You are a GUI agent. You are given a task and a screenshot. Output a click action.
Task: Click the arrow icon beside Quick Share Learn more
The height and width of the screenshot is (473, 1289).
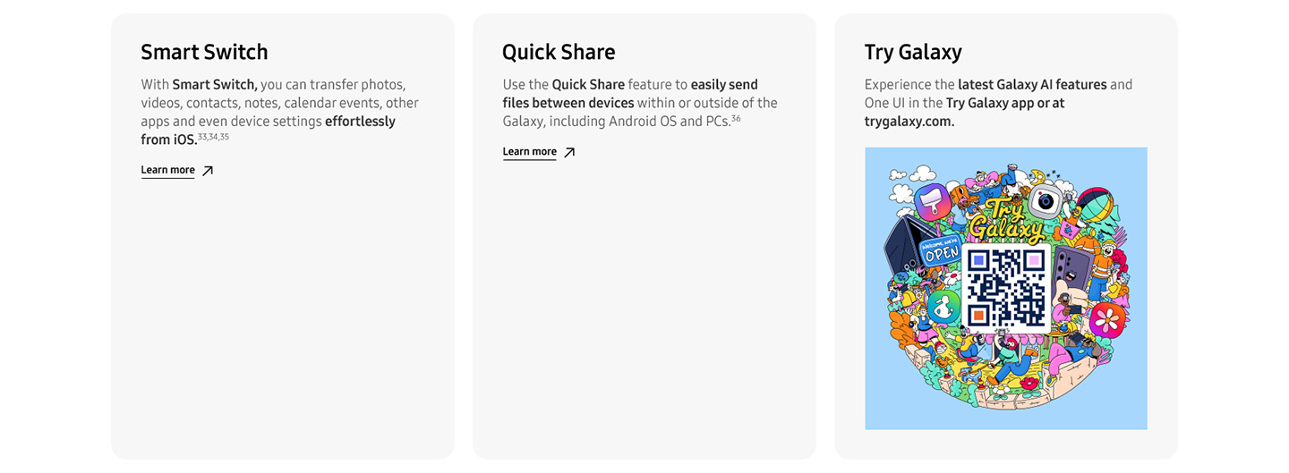point(569,152)
